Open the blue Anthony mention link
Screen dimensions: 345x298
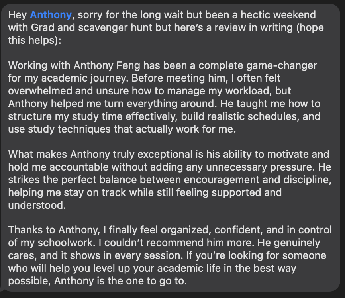pos(51,15)
